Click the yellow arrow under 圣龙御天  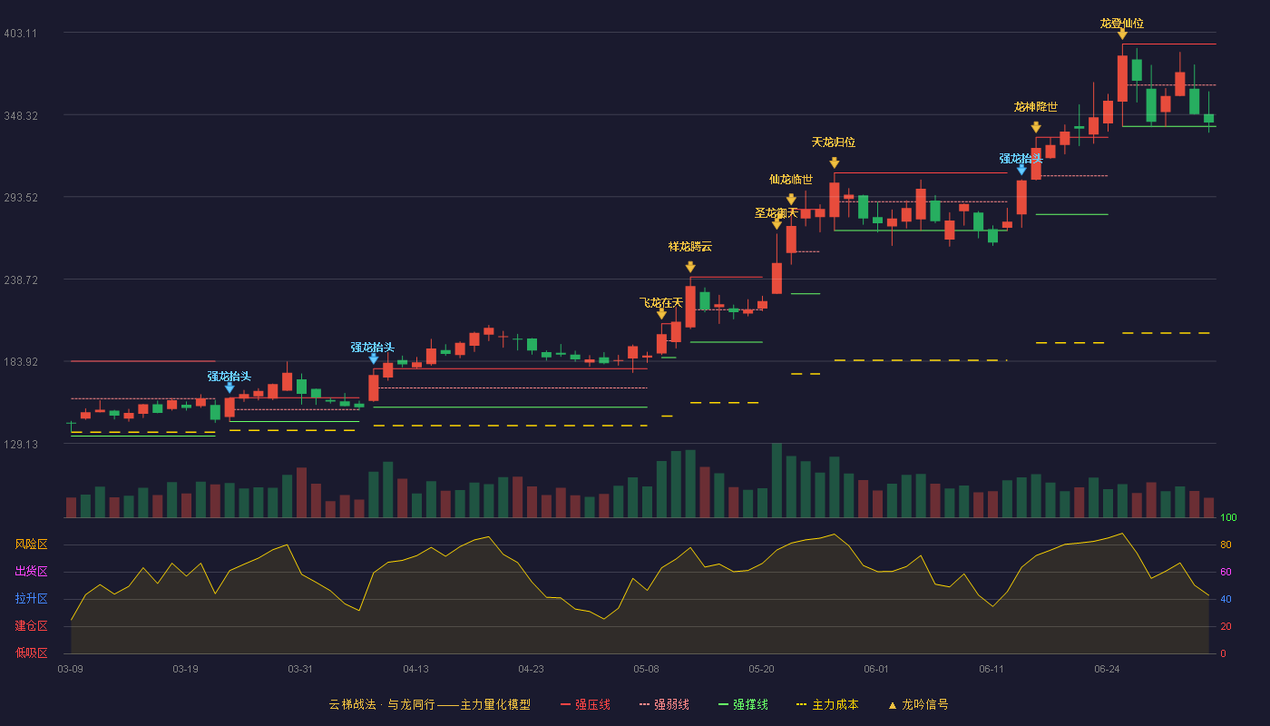click(777, 224)
